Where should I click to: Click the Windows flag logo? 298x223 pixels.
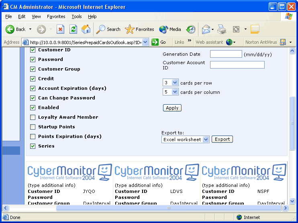(289, 16)
